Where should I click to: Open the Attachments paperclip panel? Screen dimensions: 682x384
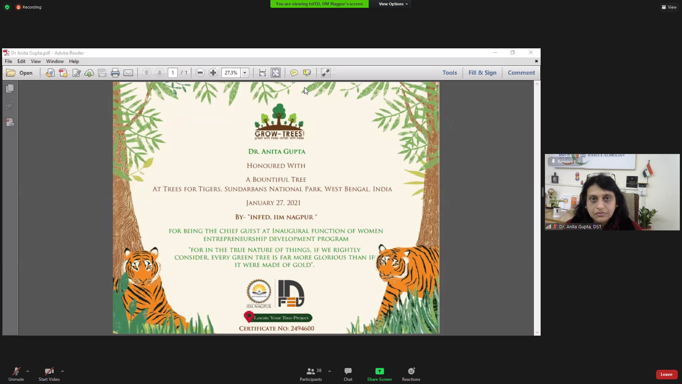pos(10,106)
